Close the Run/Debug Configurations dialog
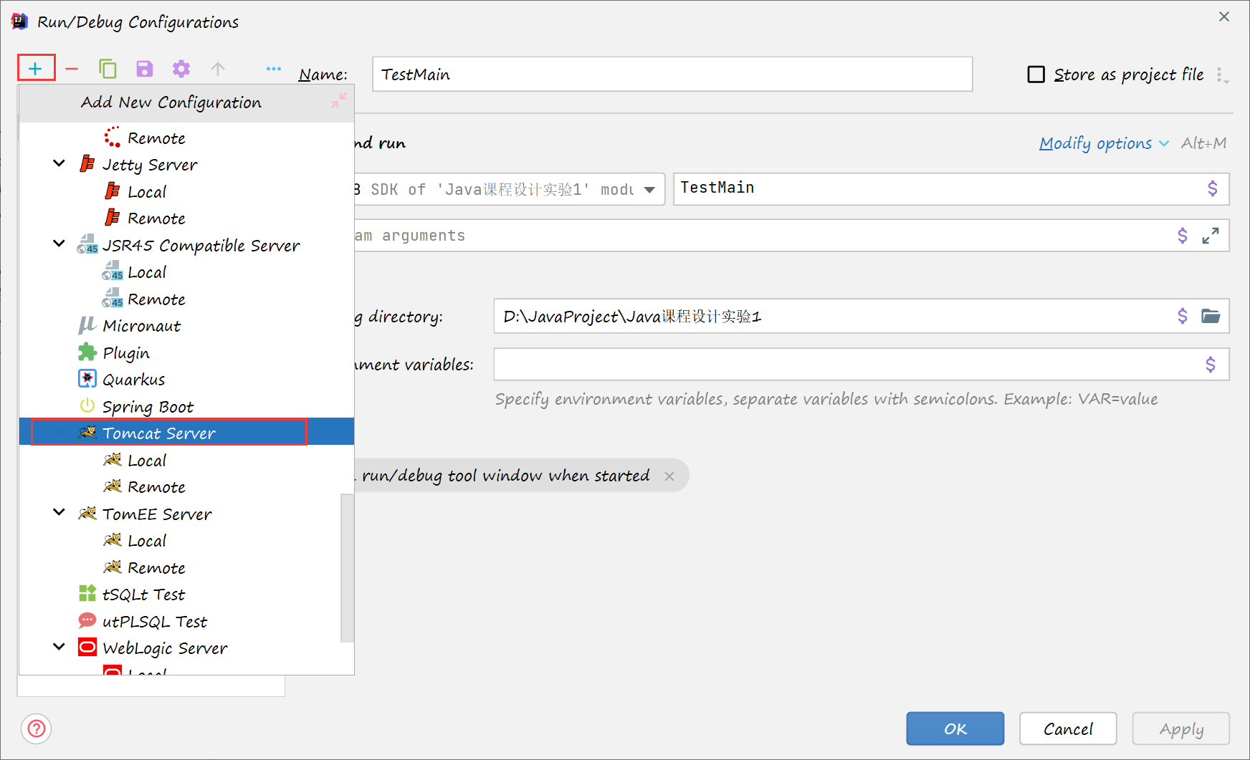 (1224, 17)
